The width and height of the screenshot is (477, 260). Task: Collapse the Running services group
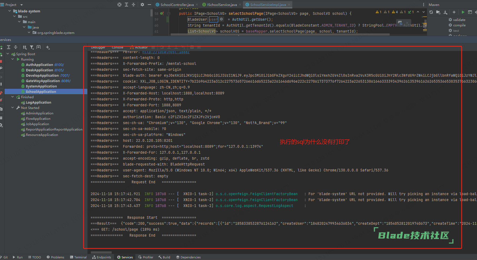coord(12,59)
